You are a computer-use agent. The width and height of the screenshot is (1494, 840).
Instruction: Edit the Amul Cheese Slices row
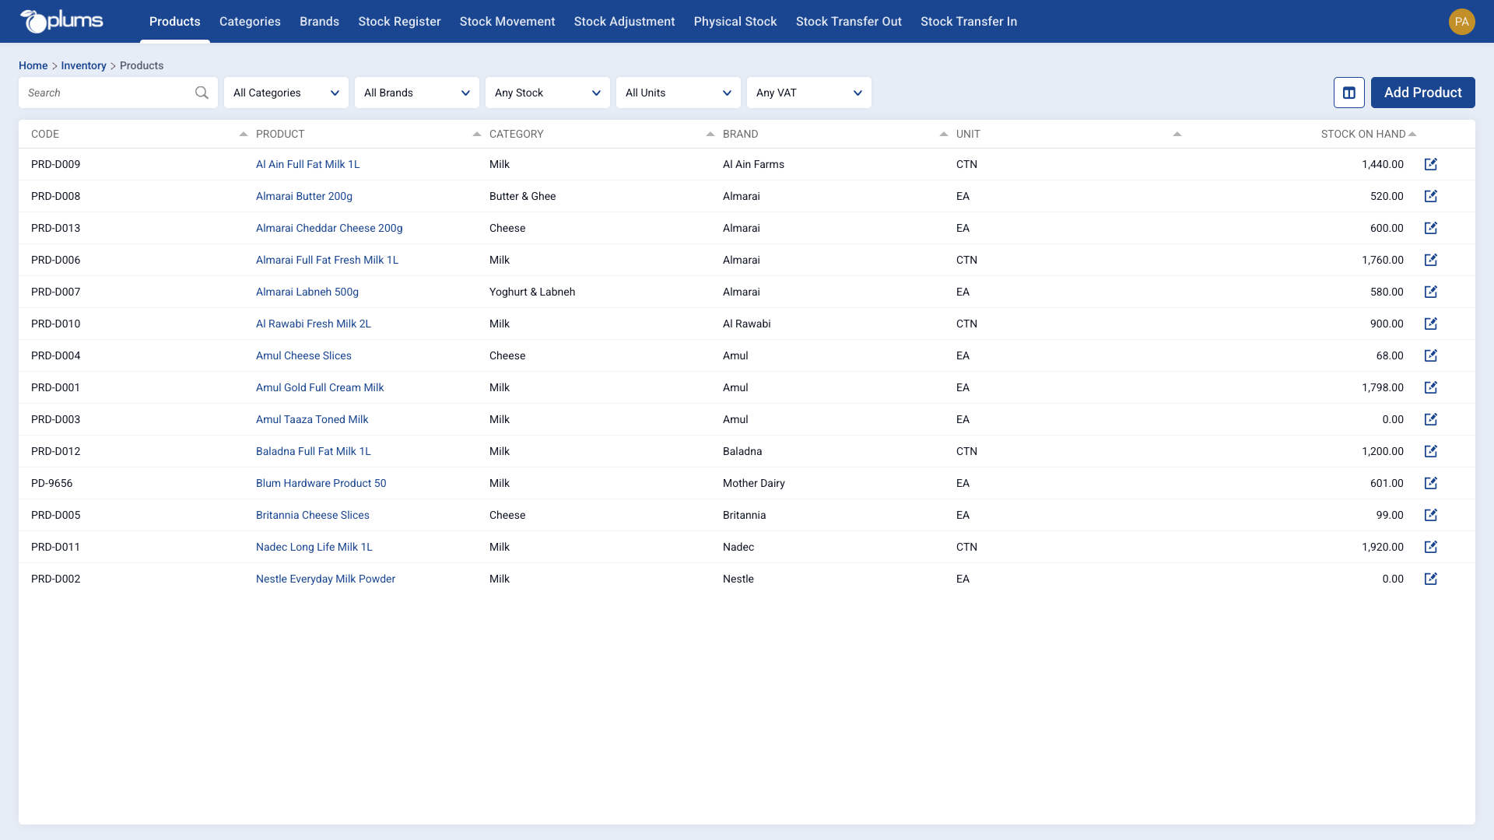[x=1431, y=355]
